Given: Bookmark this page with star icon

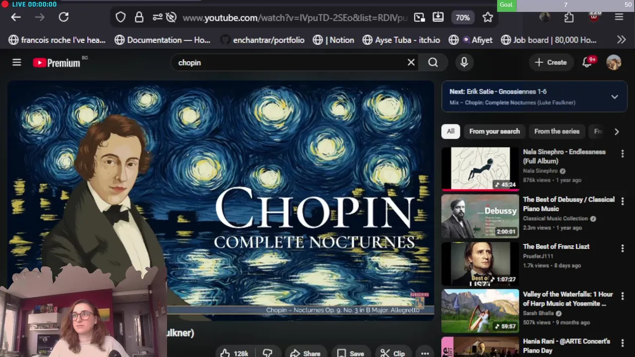Looking at the screenshot, I should coord(488,17).
